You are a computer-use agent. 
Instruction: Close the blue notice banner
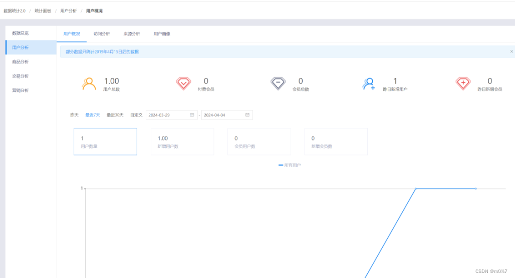coord(511,51)
